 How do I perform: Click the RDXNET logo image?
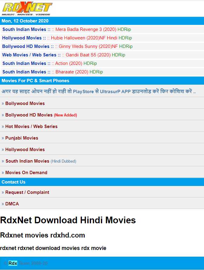coord(27,8)
